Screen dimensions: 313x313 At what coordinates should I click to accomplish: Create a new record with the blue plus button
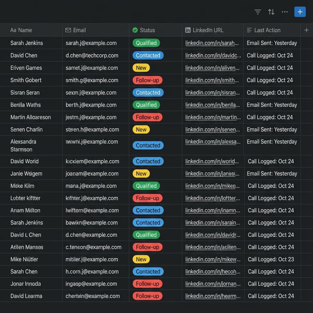(300, 12)
